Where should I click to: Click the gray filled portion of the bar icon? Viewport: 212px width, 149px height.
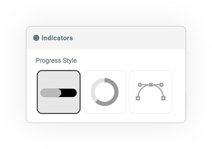51,93
